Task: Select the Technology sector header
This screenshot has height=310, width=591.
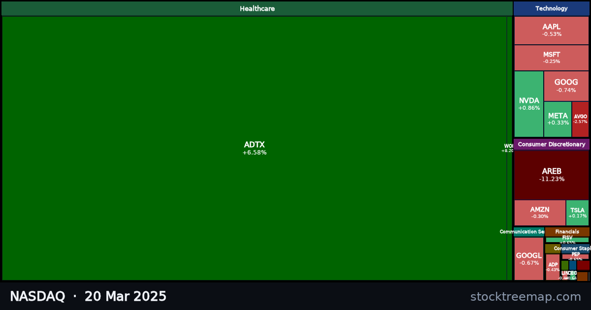Action: [x=552, y=8]
